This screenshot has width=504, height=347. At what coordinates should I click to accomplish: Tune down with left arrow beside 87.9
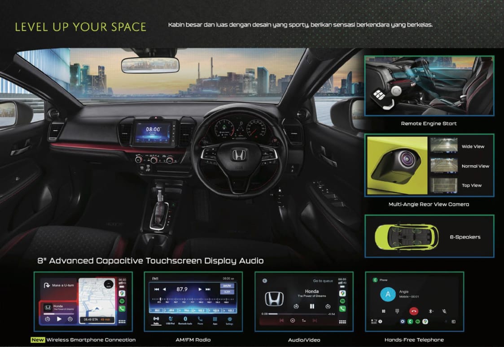click(x=164, y=290)
